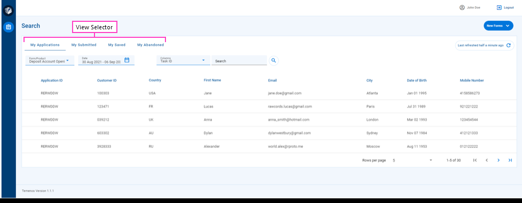Click the city cell Moscow
Viewport: 522px width, 203px height.
[373, 146]
